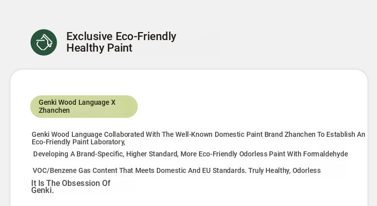Screen dimensions: 377x206
Task: Click the Developing A Brand-Specific text line
Action: (191, 154)
